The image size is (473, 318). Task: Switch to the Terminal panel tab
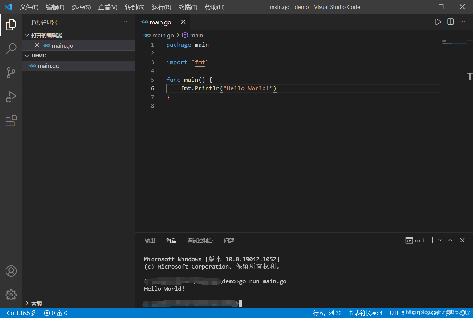171,240
